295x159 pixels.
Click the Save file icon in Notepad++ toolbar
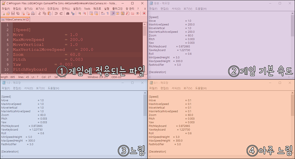click(x=13, y=14)
